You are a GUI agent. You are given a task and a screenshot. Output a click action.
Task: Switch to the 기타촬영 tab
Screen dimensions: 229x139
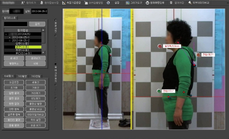22,76
